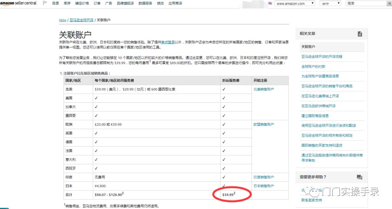Open article 亚马逊全球开店的相关税务和规定

[327, 135]
